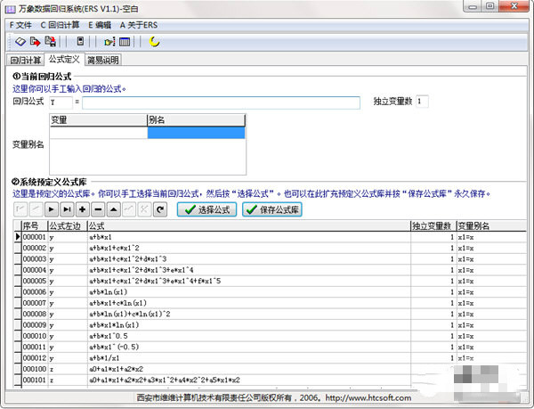Click row indicator for row 000001
Screen dimensions: 534x409
(18, 237)
